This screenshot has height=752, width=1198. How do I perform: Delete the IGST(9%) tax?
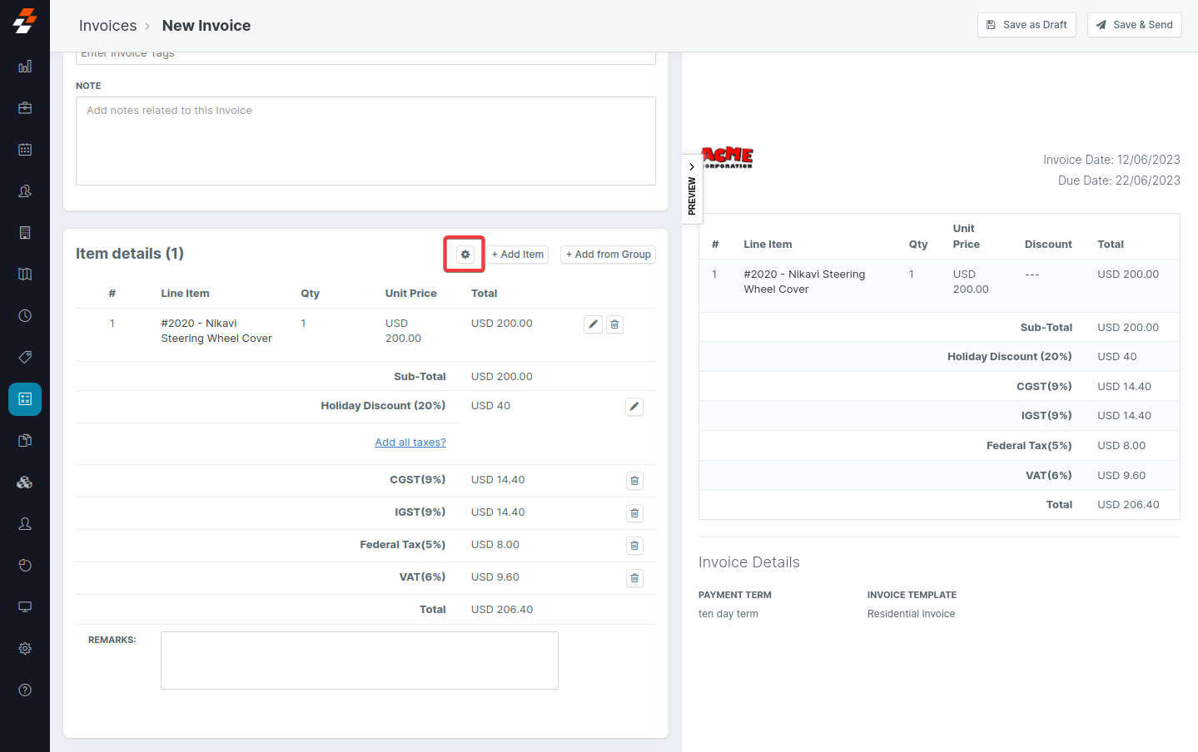point(634,513)
